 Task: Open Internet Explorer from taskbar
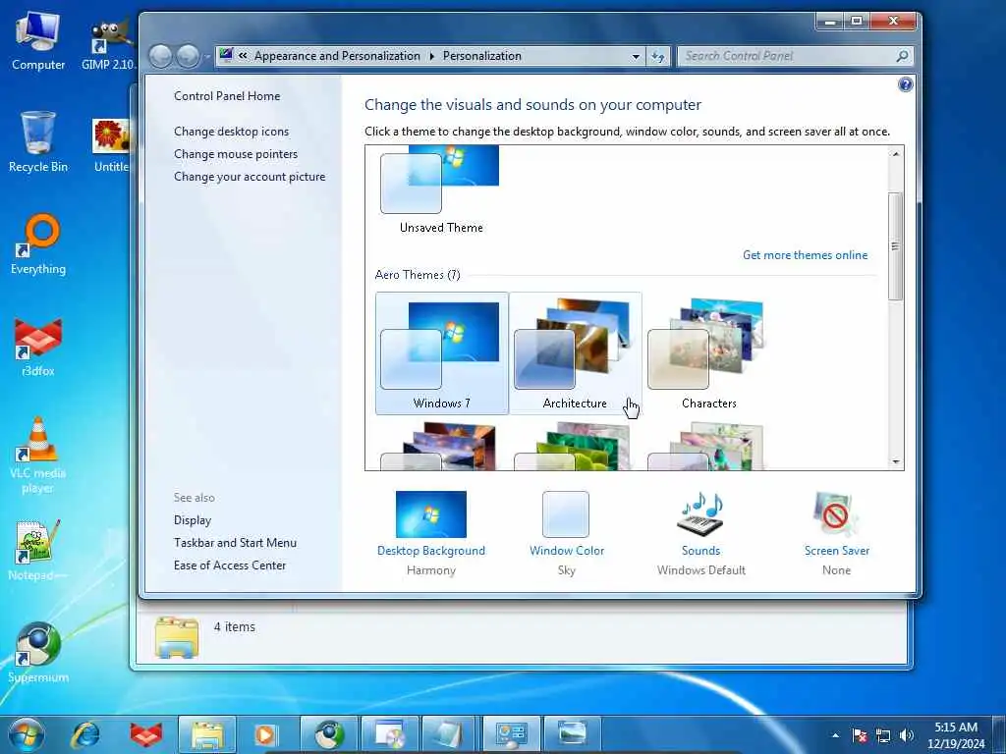(85, 734)
